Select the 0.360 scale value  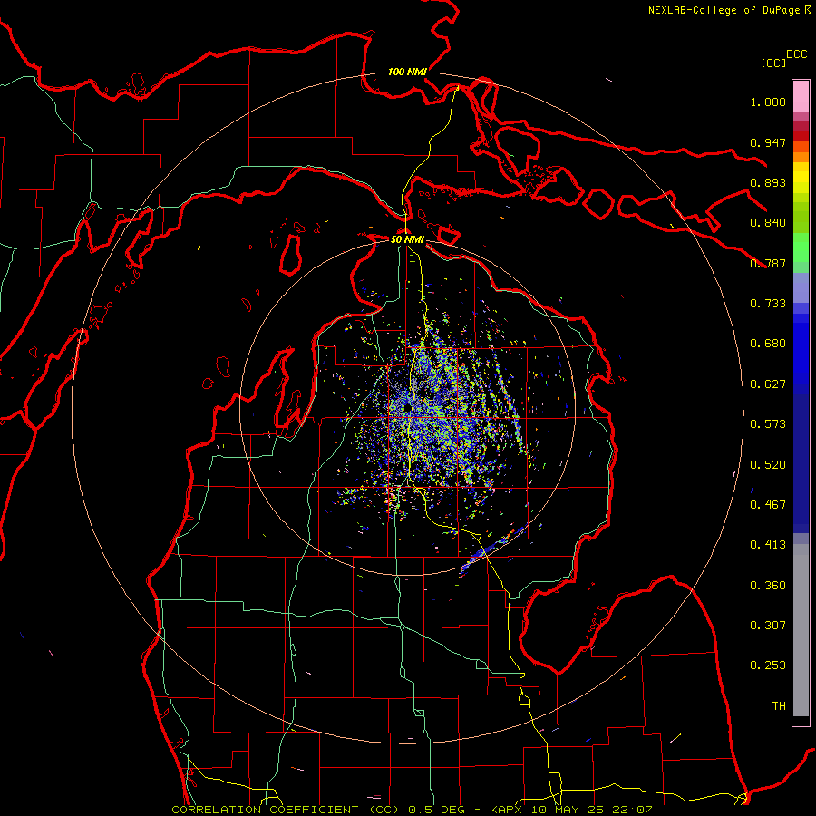click(768, 586)
